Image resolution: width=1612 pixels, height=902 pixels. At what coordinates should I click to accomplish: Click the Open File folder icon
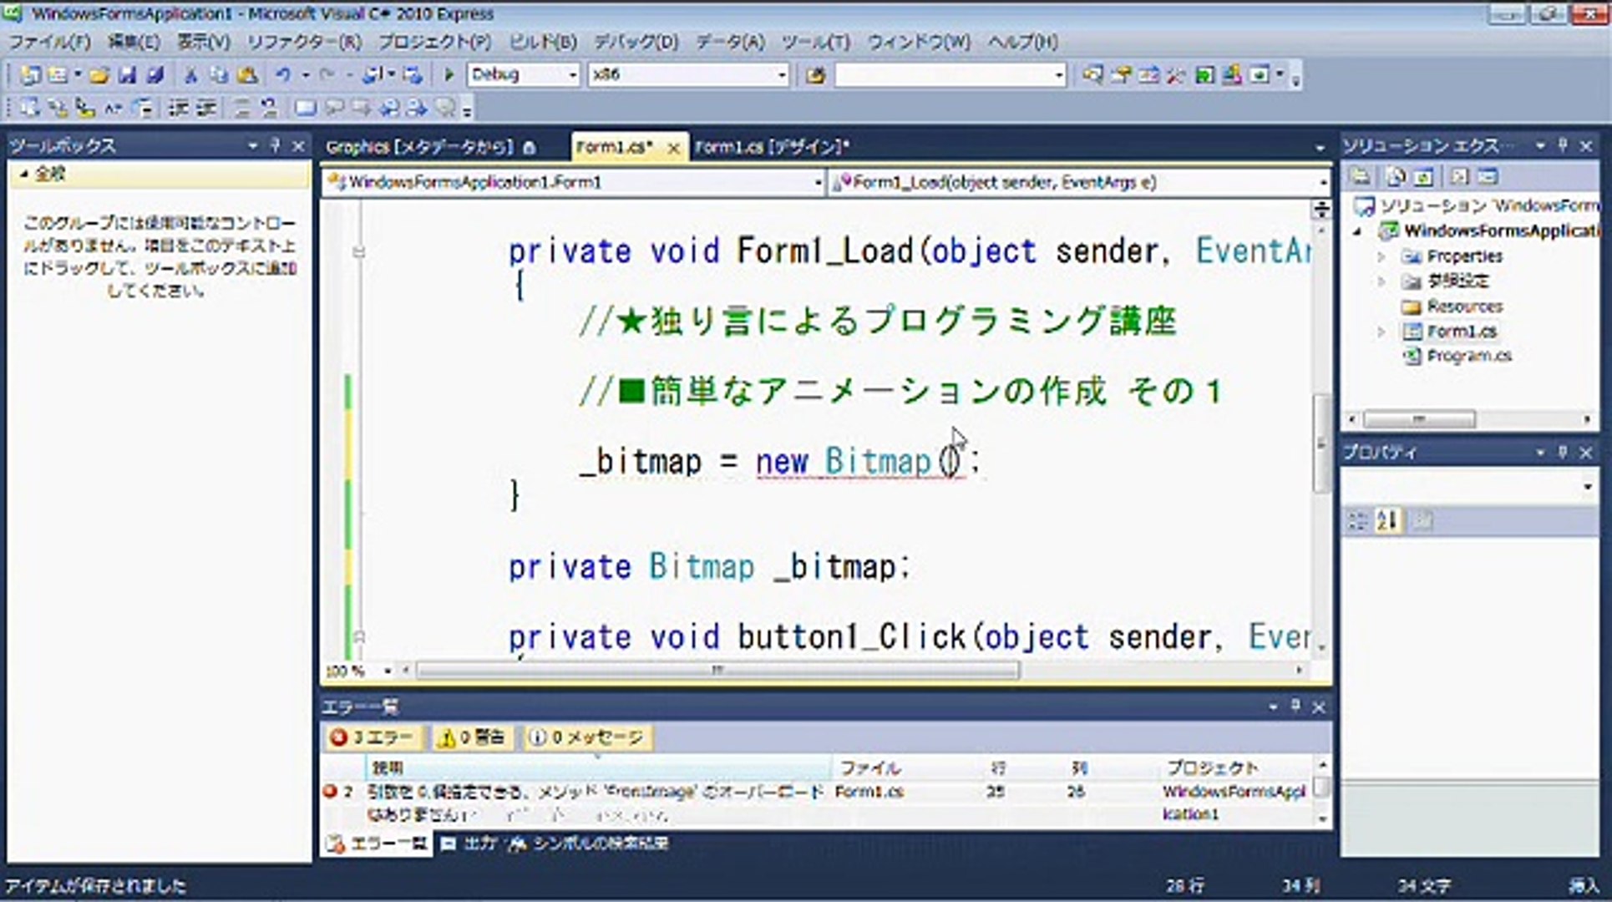tap(99, 75)
